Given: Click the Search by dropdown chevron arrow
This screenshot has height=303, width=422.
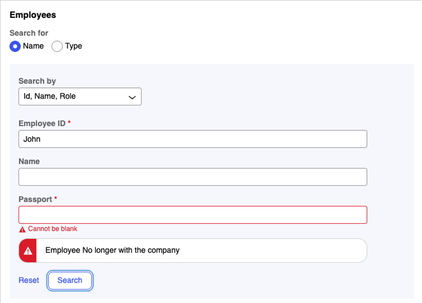Looking at the screenshot, I should pos(132,97).
